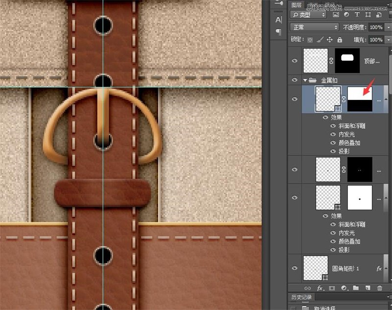Filter layers by shape layers icon
This screenshot has width=392, height=310.
(x=368, y=15)
